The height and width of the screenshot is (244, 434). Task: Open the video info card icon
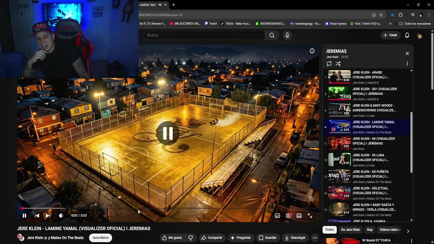(x=312, y=51)
